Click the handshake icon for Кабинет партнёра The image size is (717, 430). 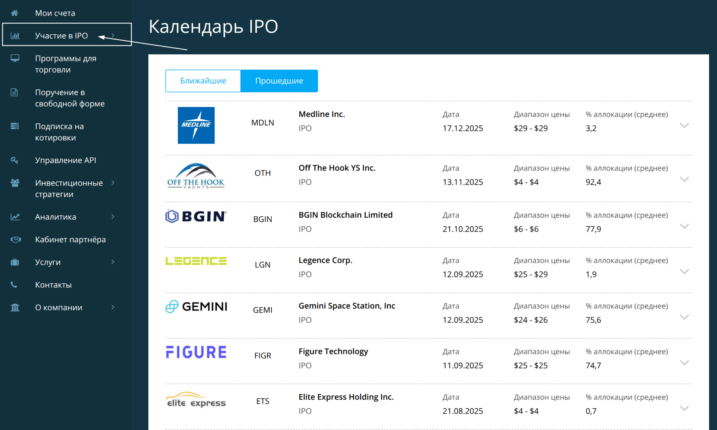click(x=15, y=240)
